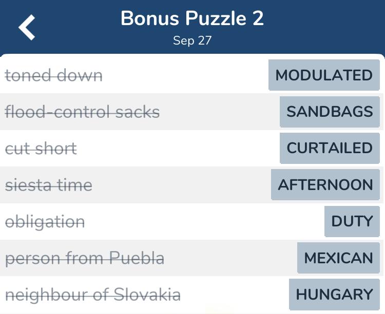Image resolution: width=385 pixels, height=314 pixels.
Task: Select the 'flood-control sacks' clue
Action: click(82, 112)
